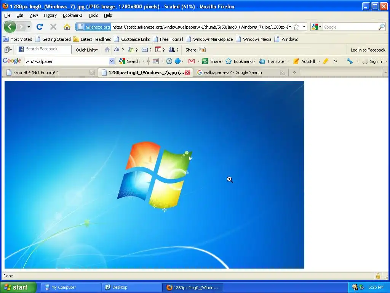This screenshot has width=390, height=293.
Task: Open the search engine selector dropdown
Action: click(316, 27)
